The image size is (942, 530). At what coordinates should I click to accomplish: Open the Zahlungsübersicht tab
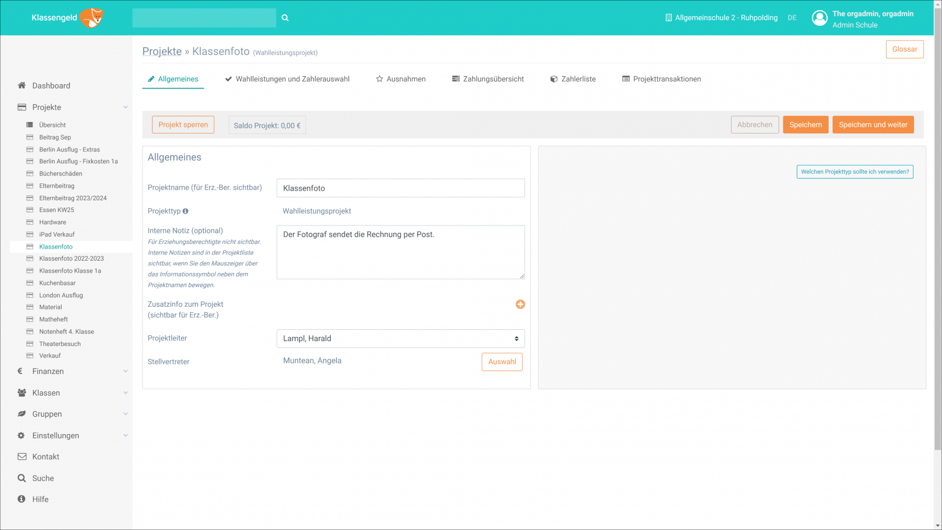[x=488, y=79]
